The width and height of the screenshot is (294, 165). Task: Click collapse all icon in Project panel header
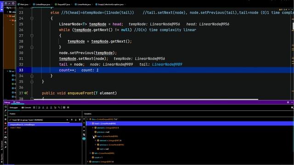click(9, 3)
